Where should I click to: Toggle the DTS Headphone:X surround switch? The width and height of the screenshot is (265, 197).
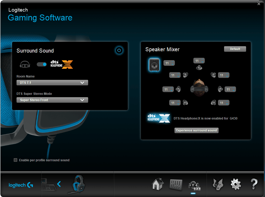coord(41,64)
